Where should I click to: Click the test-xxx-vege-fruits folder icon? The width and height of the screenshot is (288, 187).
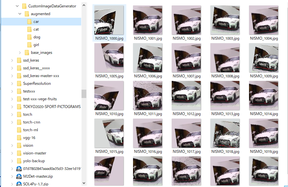[19, 99]
